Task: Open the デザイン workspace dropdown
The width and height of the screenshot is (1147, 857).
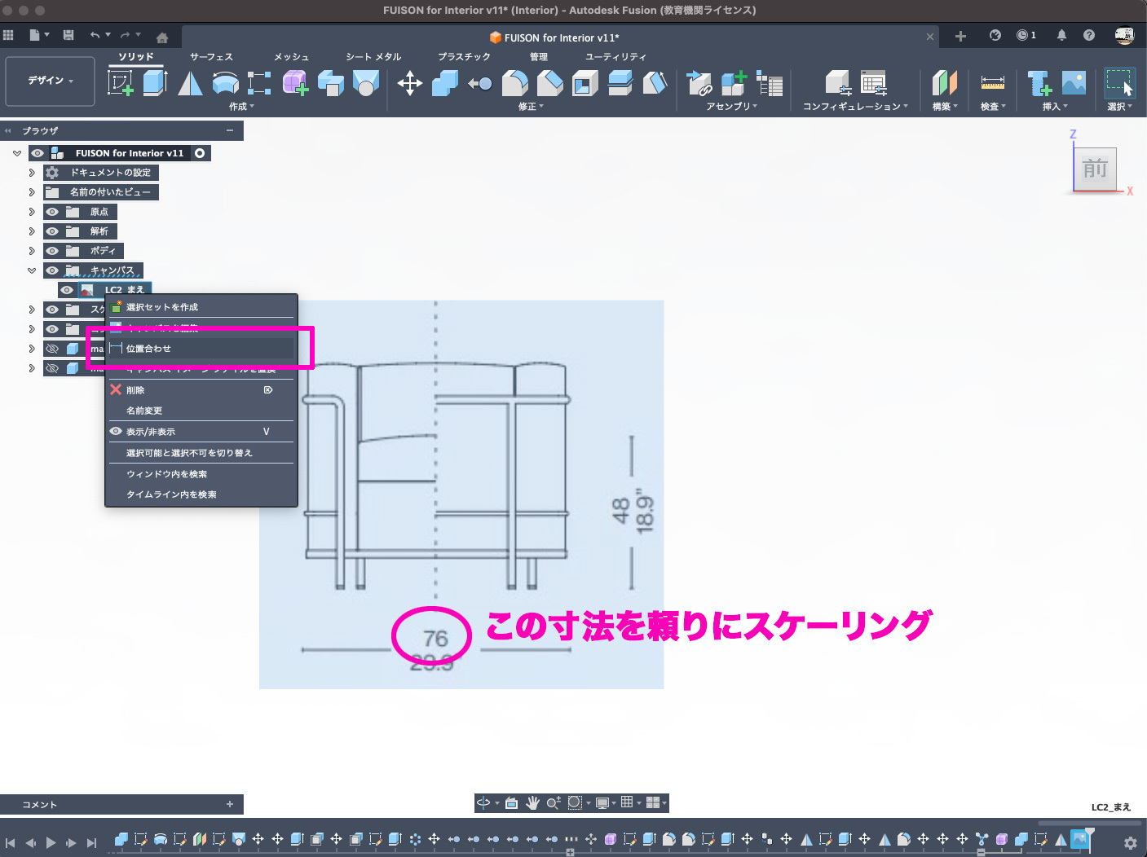Action: coord(50,81)
